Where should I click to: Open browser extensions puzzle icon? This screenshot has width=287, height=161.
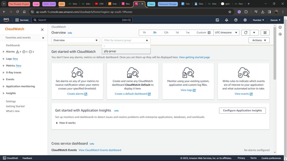[x=246, y=12]
